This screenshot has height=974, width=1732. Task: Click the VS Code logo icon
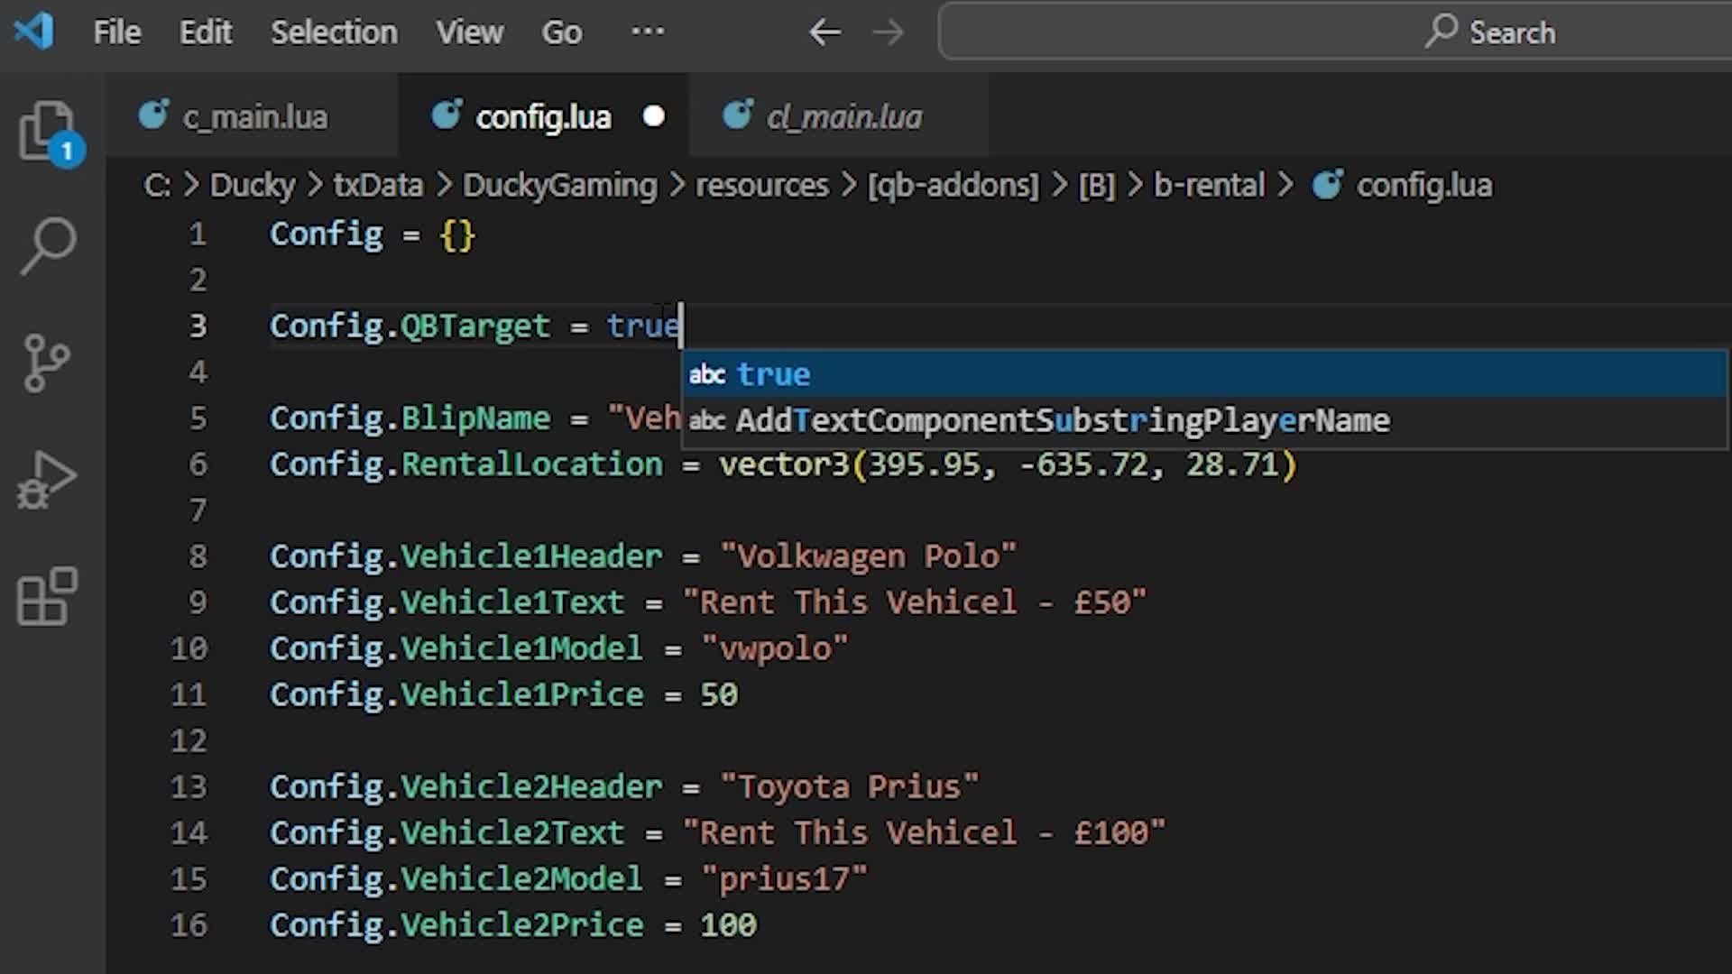[34, 32]
